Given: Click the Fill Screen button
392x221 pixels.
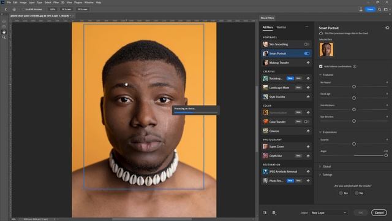Looking at the screenshot, I should [x=83, y=9].
